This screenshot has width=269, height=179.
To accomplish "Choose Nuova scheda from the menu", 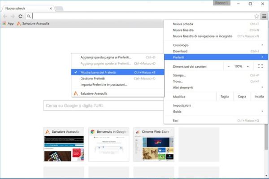I will [x=216, y=24].
